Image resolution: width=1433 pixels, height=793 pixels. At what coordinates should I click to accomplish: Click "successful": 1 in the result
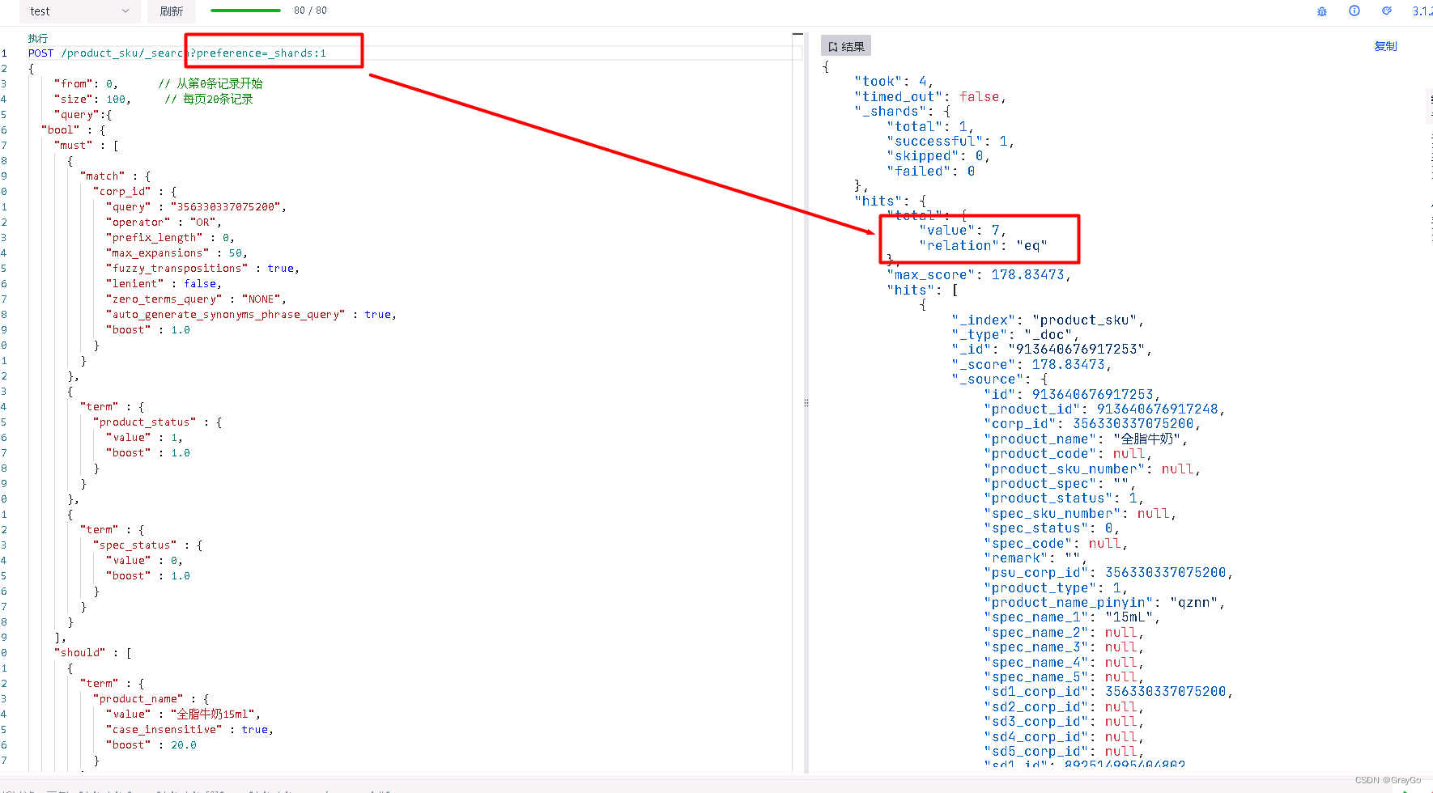950,142
